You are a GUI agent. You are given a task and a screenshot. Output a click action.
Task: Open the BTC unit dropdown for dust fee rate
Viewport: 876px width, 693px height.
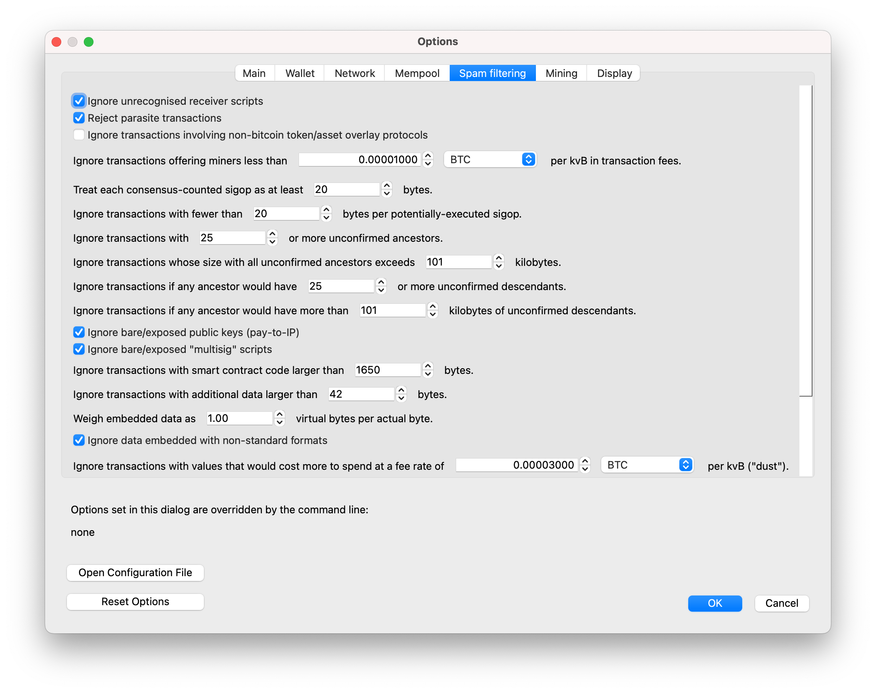coord(647,465)
